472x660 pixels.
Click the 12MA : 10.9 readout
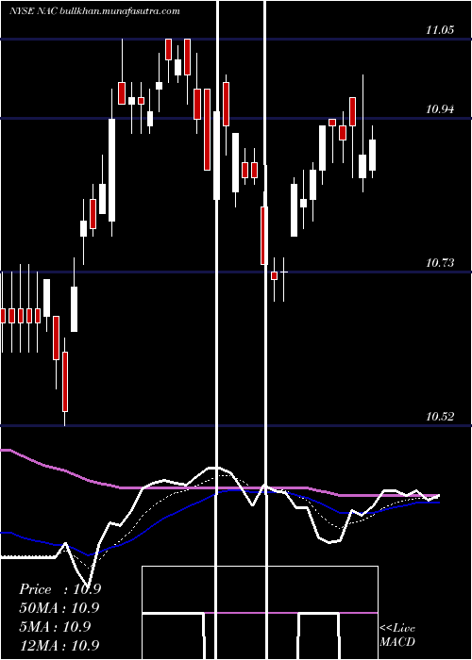[59, 645]
